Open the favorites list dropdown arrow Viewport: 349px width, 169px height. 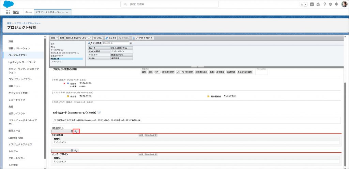pos(305,4)
